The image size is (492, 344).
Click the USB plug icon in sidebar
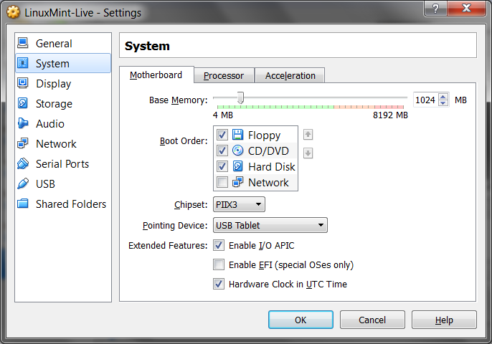click(x=23, y=183)
